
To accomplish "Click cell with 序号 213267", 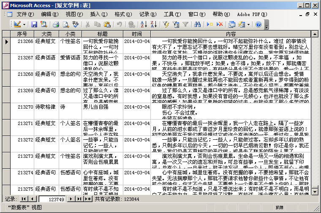I will pyautogui.click(x=22, y=62).
